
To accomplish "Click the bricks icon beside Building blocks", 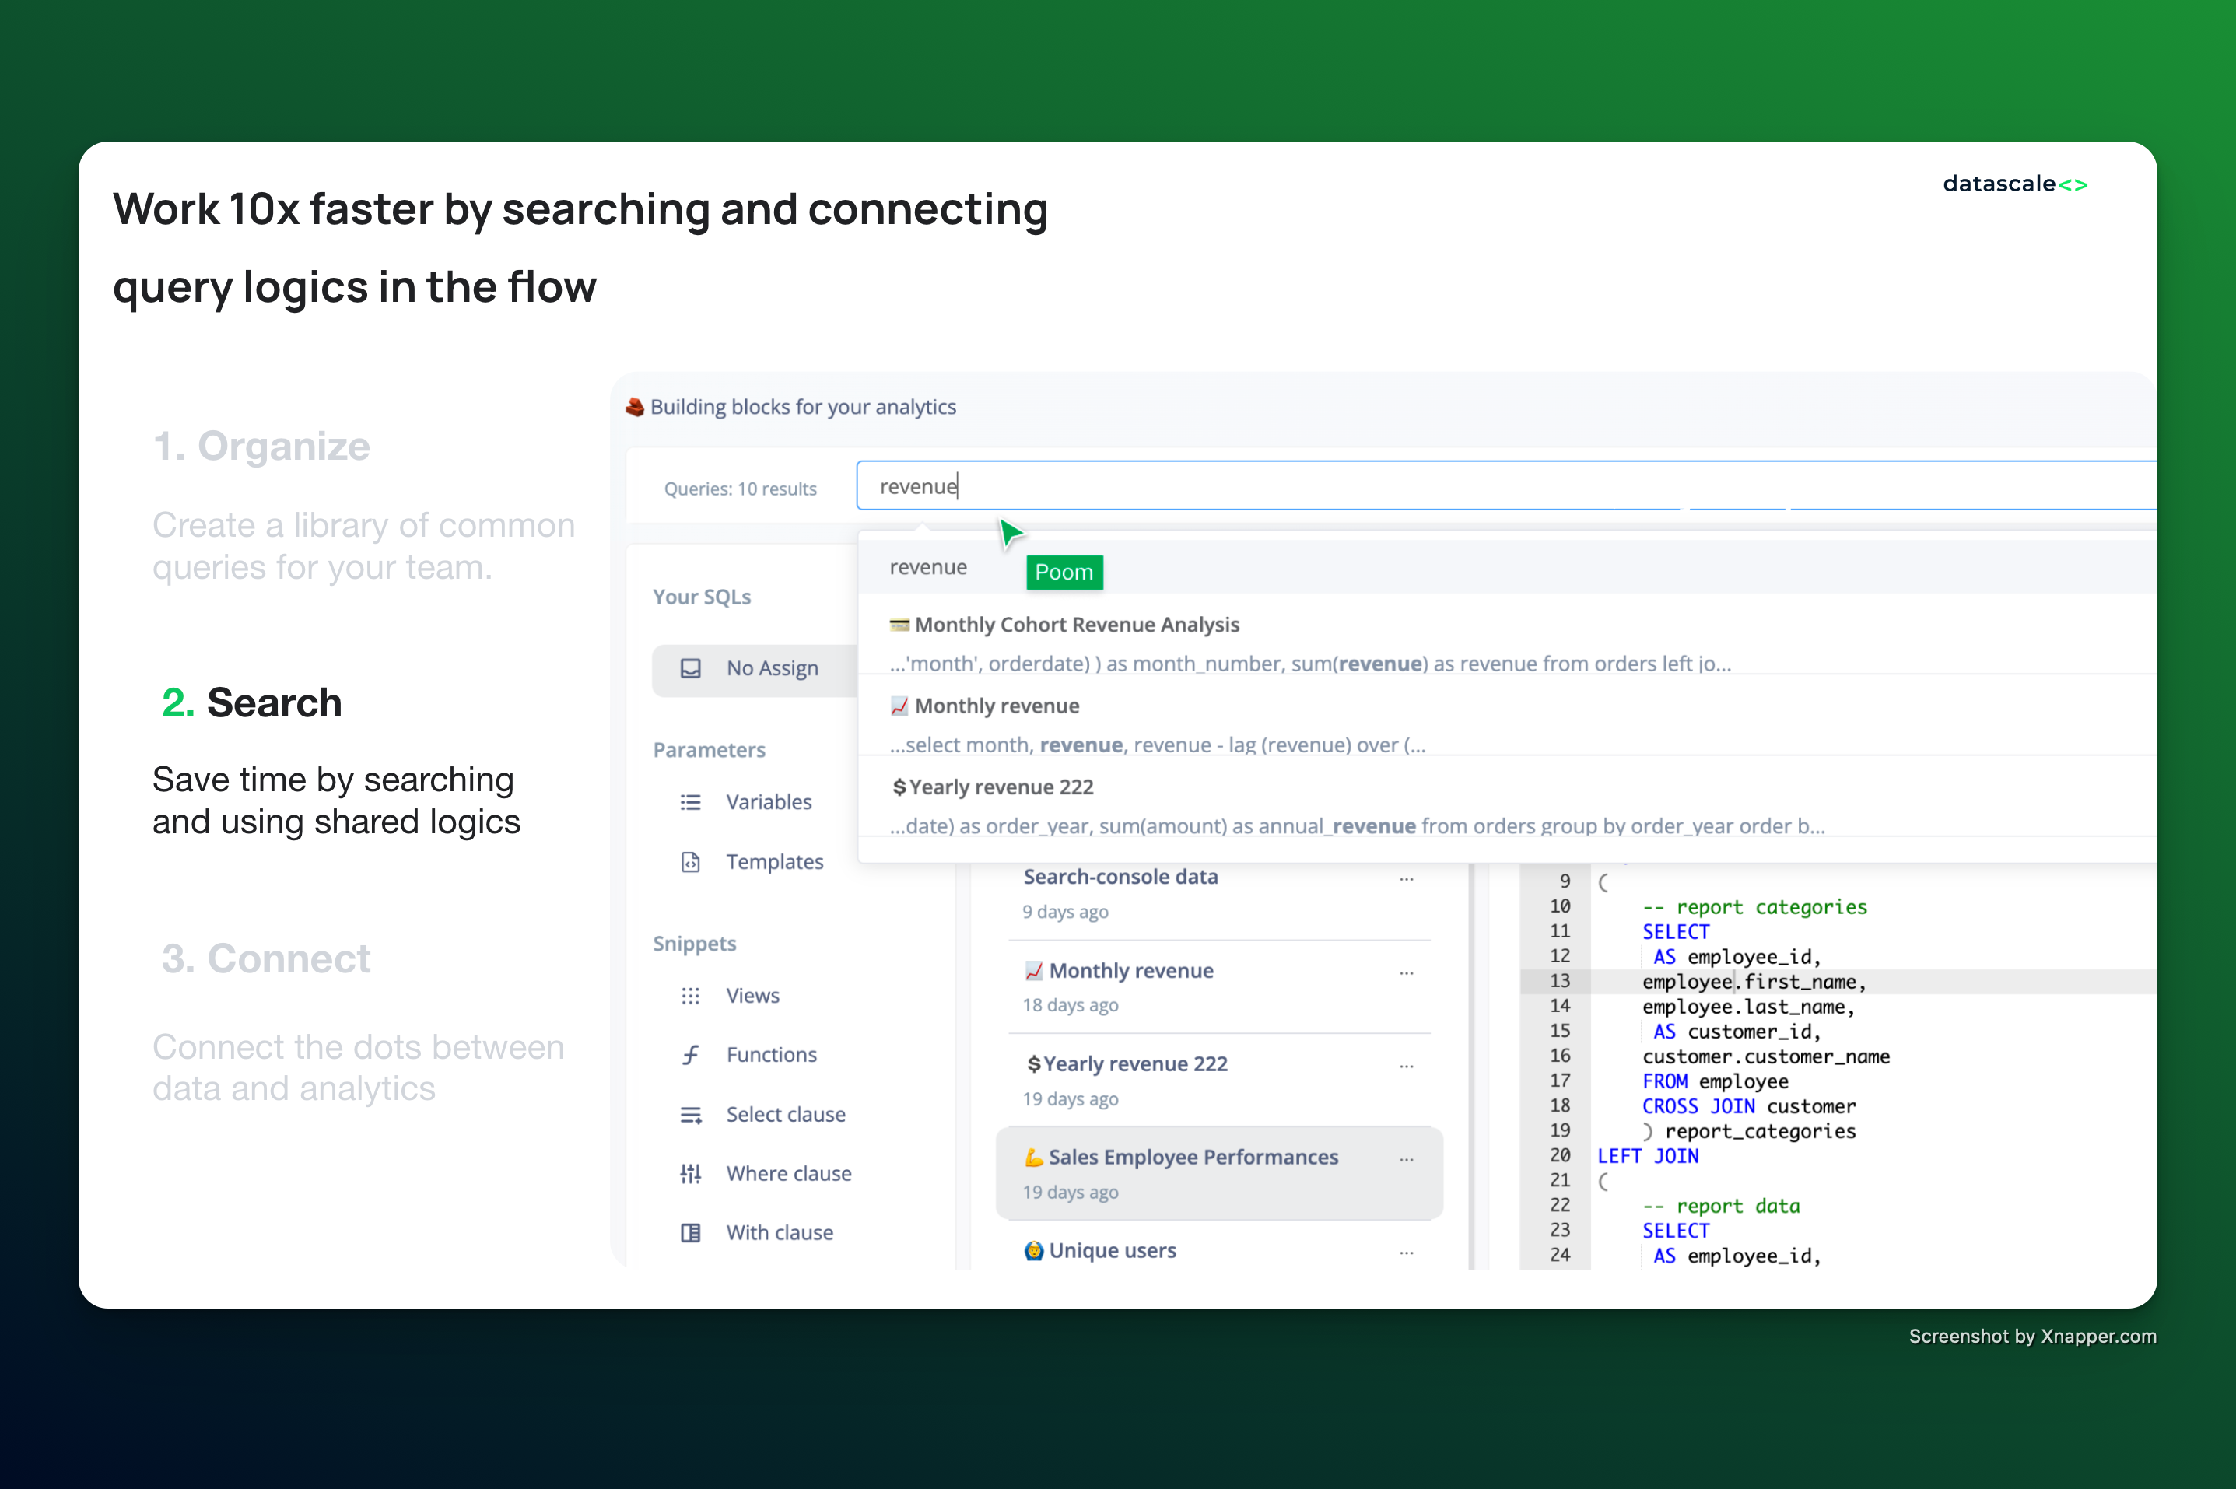I will pyautogui.click(x=634, y=408).
